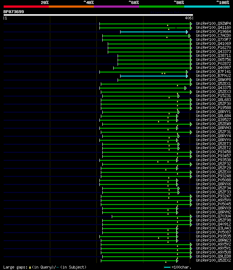Open the UniRef100_C7ACD0 hit label
Image resolution: width=233 pixels, height=270 pixels.
pyautogui.click(x=213, y=35)
